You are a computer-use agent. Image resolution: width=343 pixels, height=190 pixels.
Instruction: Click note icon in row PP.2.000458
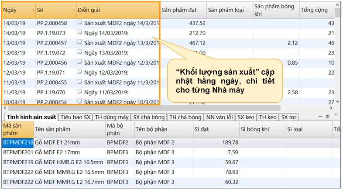(x=80, y=23)
